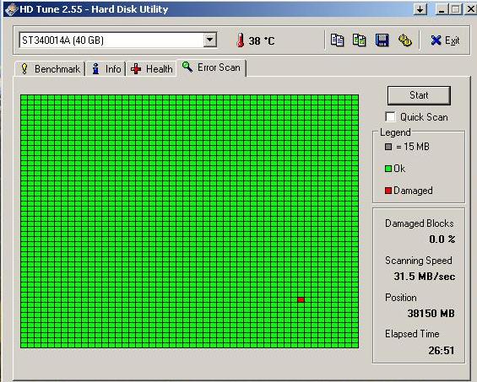Click the down-arrow tray button in title bar
477x382 pixels.
tap(420, 9)
